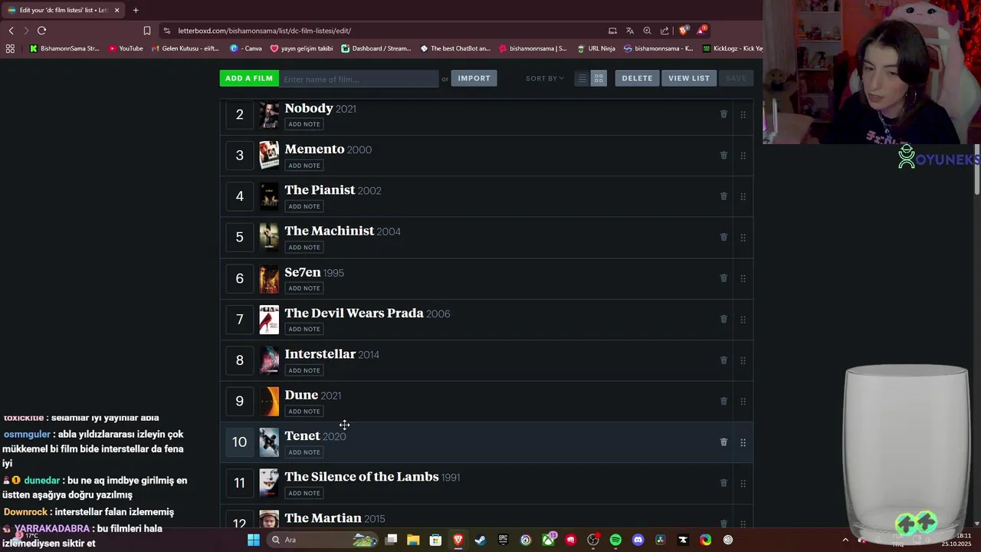Click the trash icon for The Pianist
The height and width of the screenshot is (552, 981).
[723, 196]
